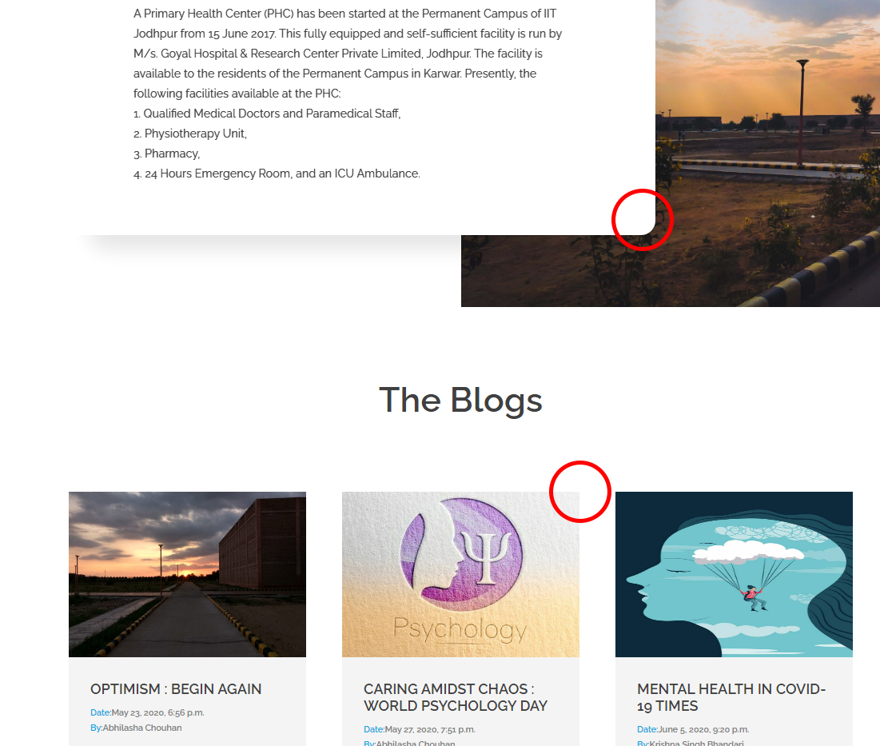This screenshot has width=880, height=746.
Task: Click the sunset road blog thumbnail
Action: click(188, 574)
